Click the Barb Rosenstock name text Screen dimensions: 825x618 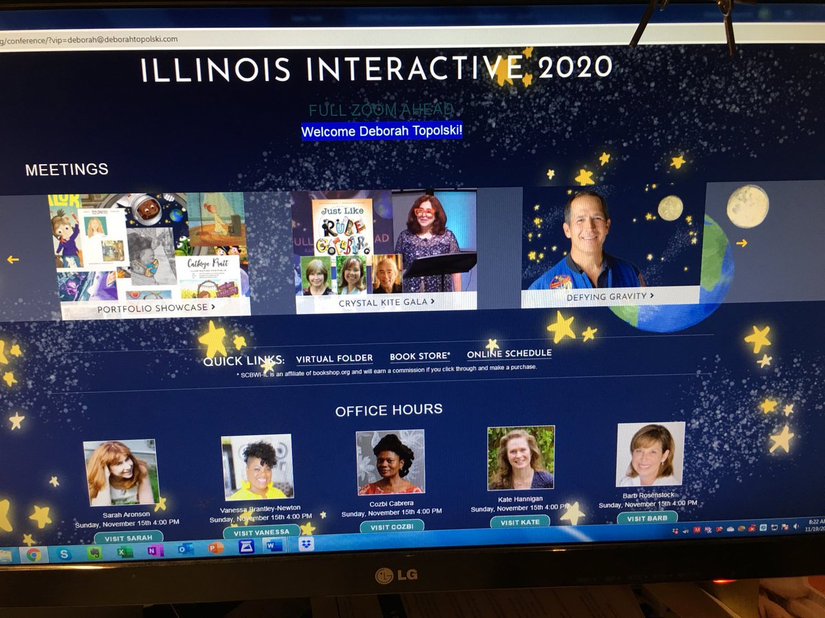point(648,494)
